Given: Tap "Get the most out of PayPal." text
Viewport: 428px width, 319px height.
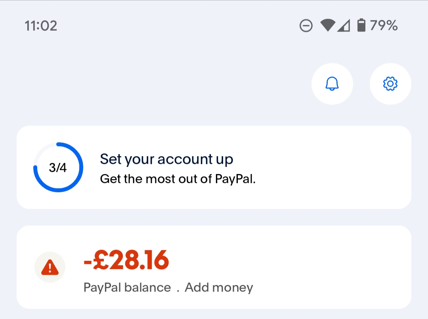Looking at the screenshot, I should [178, 179].
